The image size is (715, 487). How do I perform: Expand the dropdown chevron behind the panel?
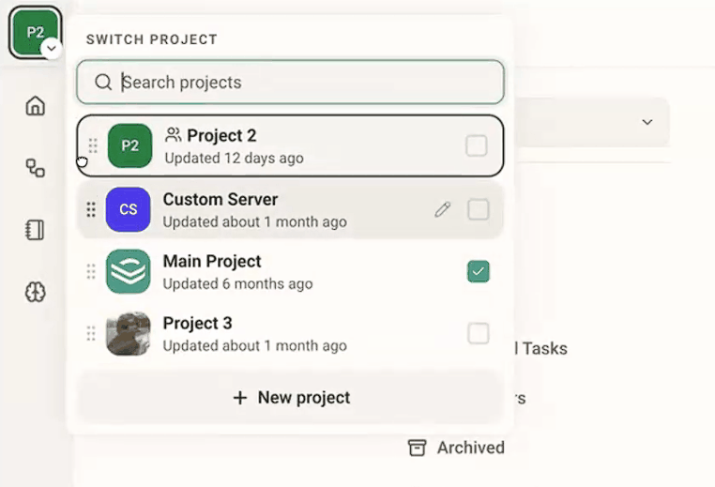coord(647,122)
